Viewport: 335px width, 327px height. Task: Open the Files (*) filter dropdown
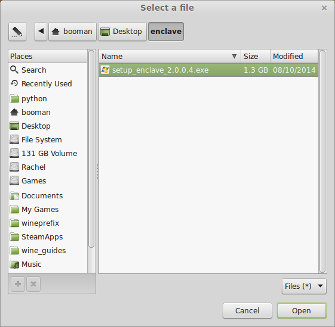[304, 286]
